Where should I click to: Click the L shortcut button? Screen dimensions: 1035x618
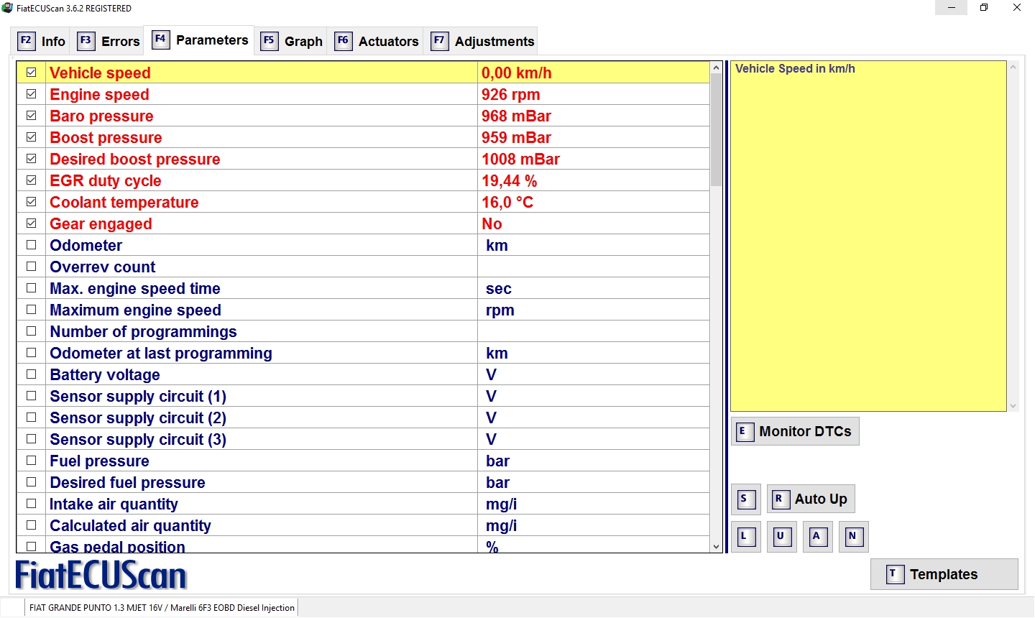pos(746,537)
